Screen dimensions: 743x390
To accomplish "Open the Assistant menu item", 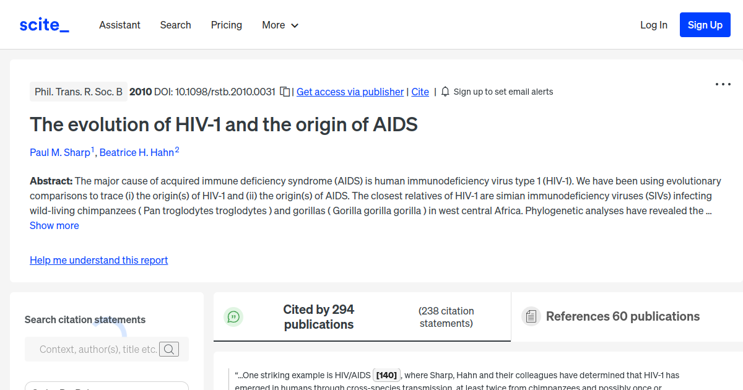I will [x=119, y=25].
